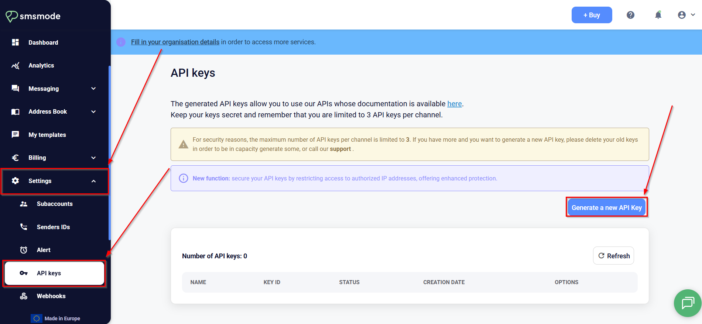Image resolution: width=702 pixels, height=324 pixels.
Task: Open the live chat widget
Action: (688, 303)
